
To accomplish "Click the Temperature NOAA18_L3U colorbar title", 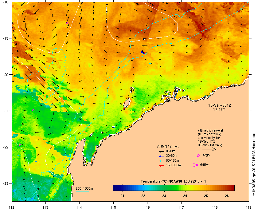I will pyautogui.click(x=173, y=182).
